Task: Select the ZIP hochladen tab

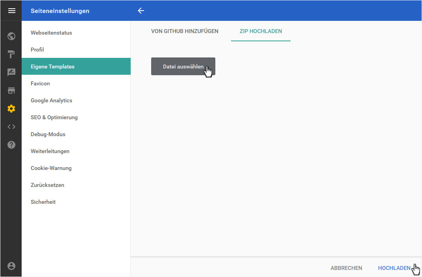Action: 261,31
